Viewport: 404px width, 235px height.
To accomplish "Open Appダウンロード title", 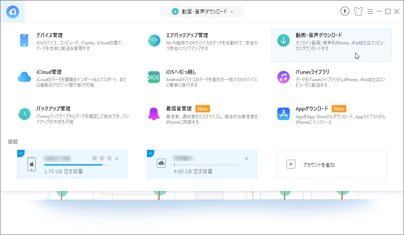I will [312, 108].
